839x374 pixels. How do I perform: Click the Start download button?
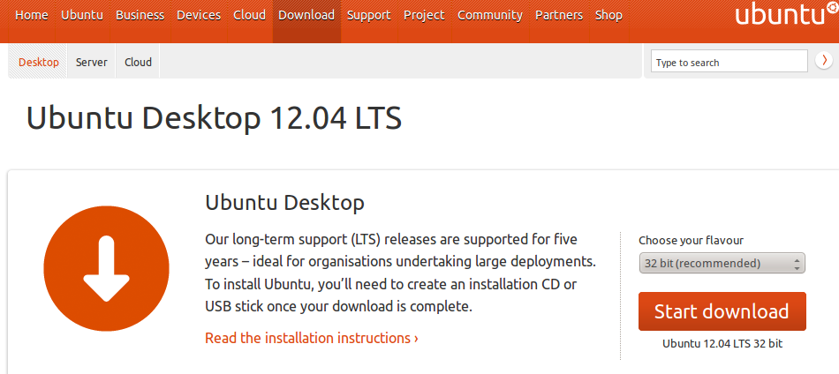(x=722, y=311)
